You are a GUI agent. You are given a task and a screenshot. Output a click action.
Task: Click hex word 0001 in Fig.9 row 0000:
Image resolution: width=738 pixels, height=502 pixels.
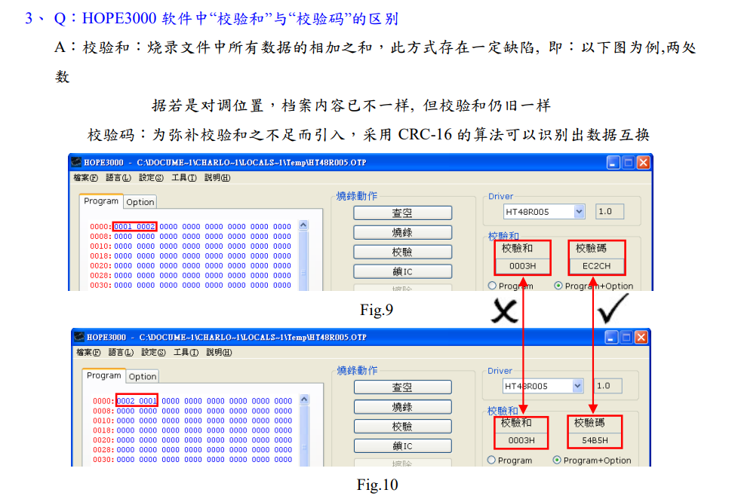point(123,227)
